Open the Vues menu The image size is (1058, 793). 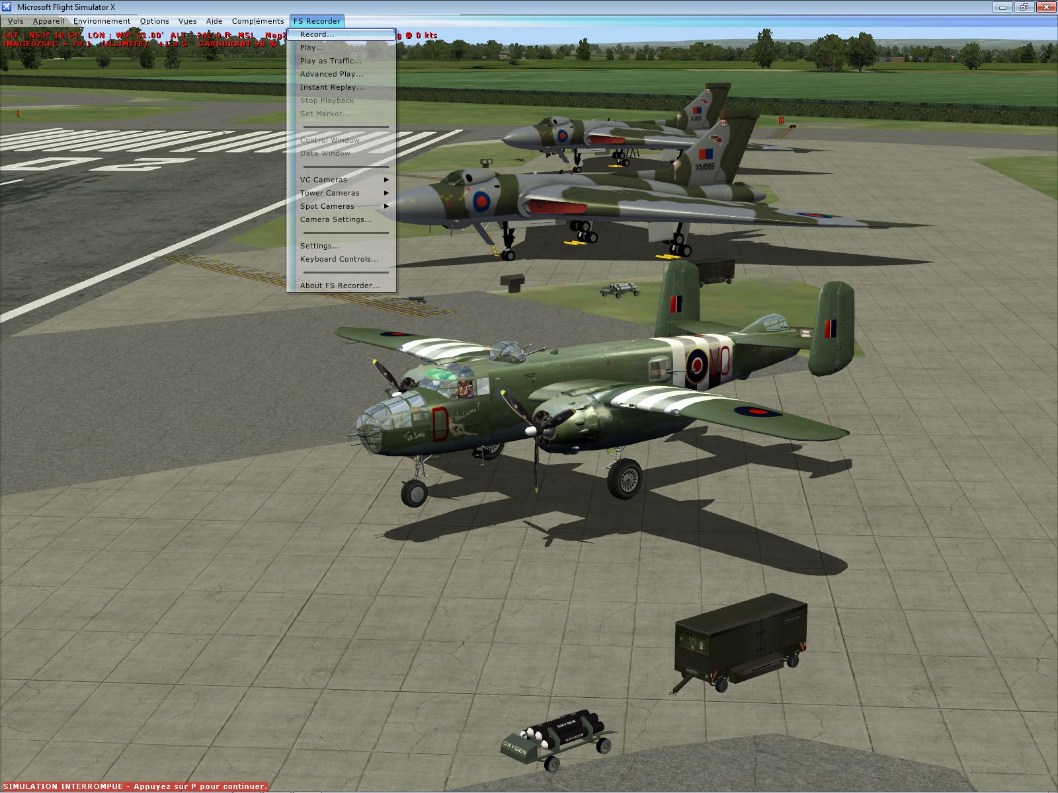click(187, 21)
